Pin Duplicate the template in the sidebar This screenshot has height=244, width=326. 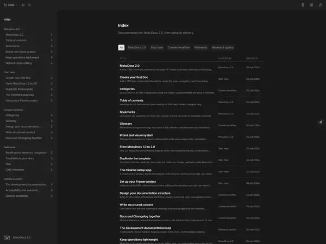(x=52, y=89)
